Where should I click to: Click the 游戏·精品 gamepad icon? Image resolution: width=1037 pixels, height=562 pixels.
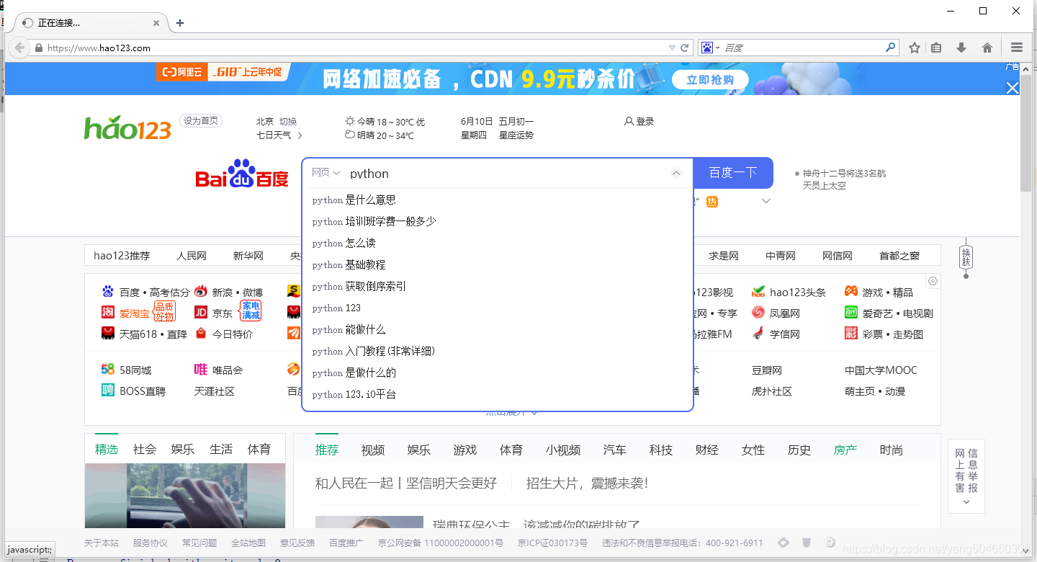(x=851, y=292)
